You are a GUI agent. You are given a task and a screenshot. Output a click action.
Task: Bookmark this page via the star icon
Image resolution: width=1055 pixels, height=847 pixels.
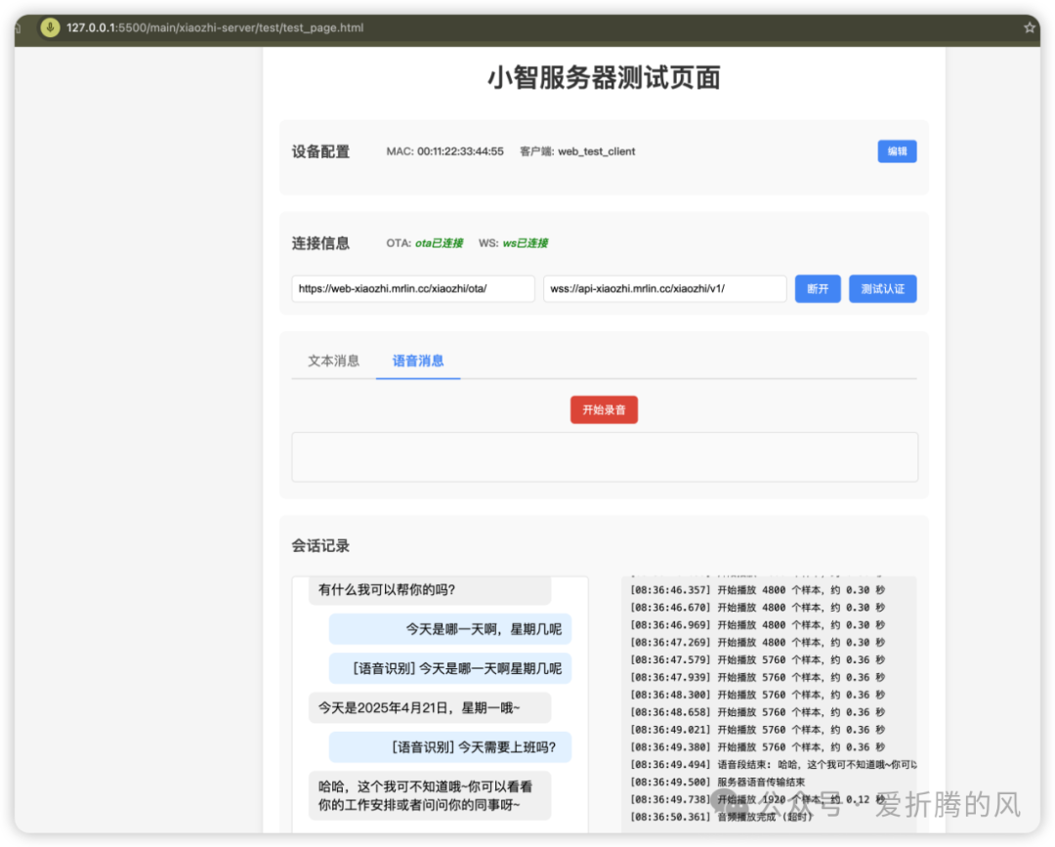(x=1030, y=27)
